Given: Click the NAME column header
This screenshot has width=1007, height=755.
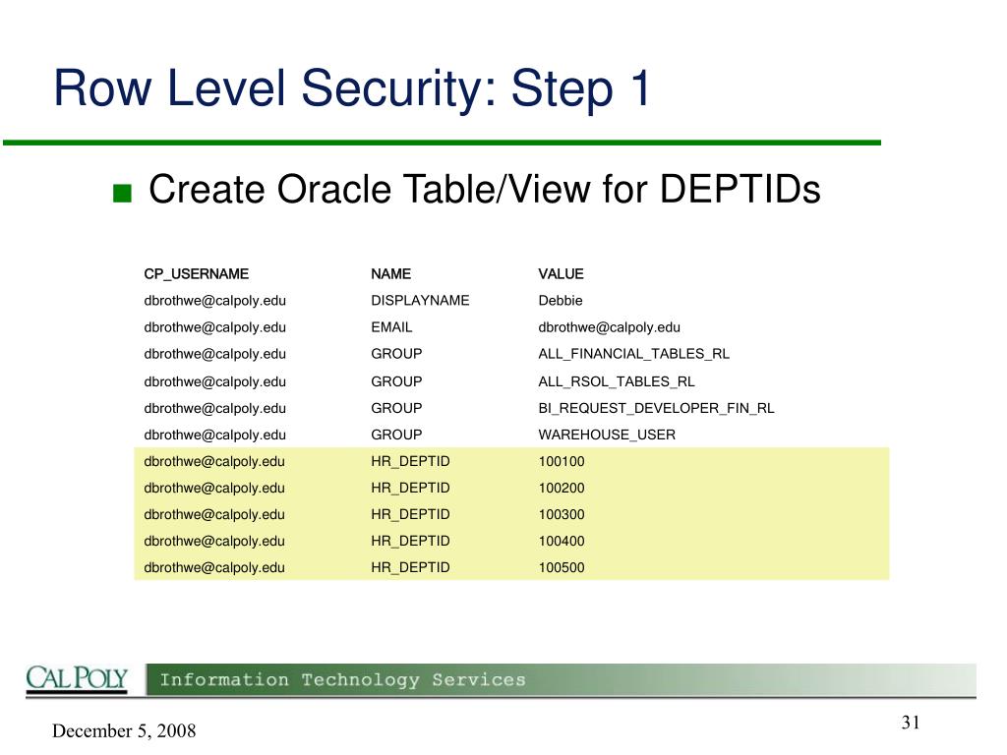Looking at the screenshot, I should coord(390,274).
